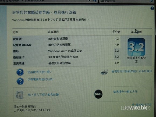Click the blue help icon at top right
Viewport: 156px width, 117px height.
pyautogui.click(x=152, y=8)
